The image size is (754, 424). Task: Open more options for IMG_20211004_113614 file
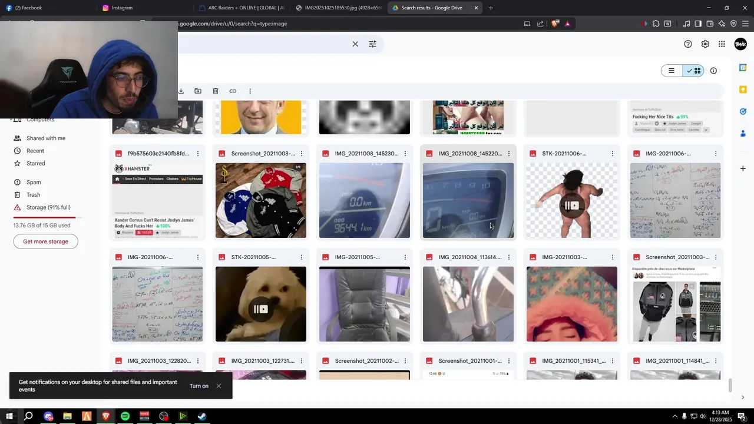coord(509,257)
